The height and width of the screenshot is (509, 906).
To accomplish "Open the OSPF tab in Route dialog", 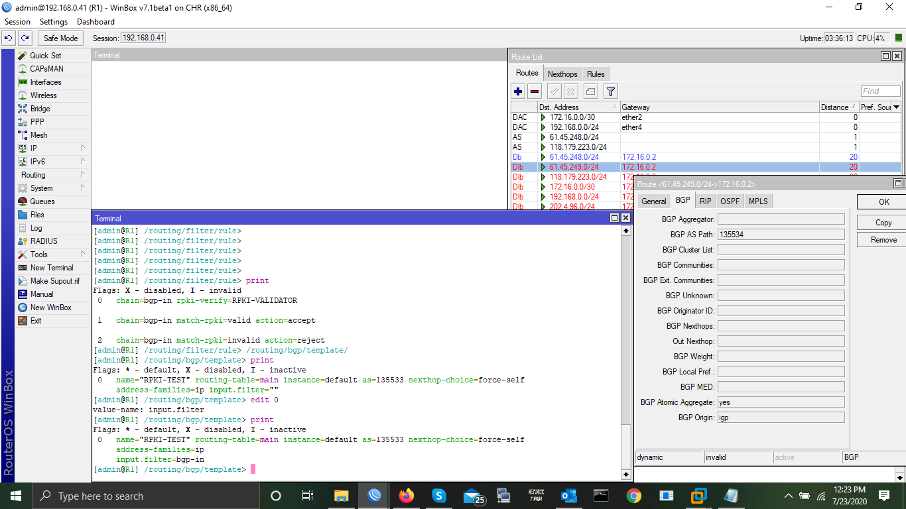I will tap(730, 201).
